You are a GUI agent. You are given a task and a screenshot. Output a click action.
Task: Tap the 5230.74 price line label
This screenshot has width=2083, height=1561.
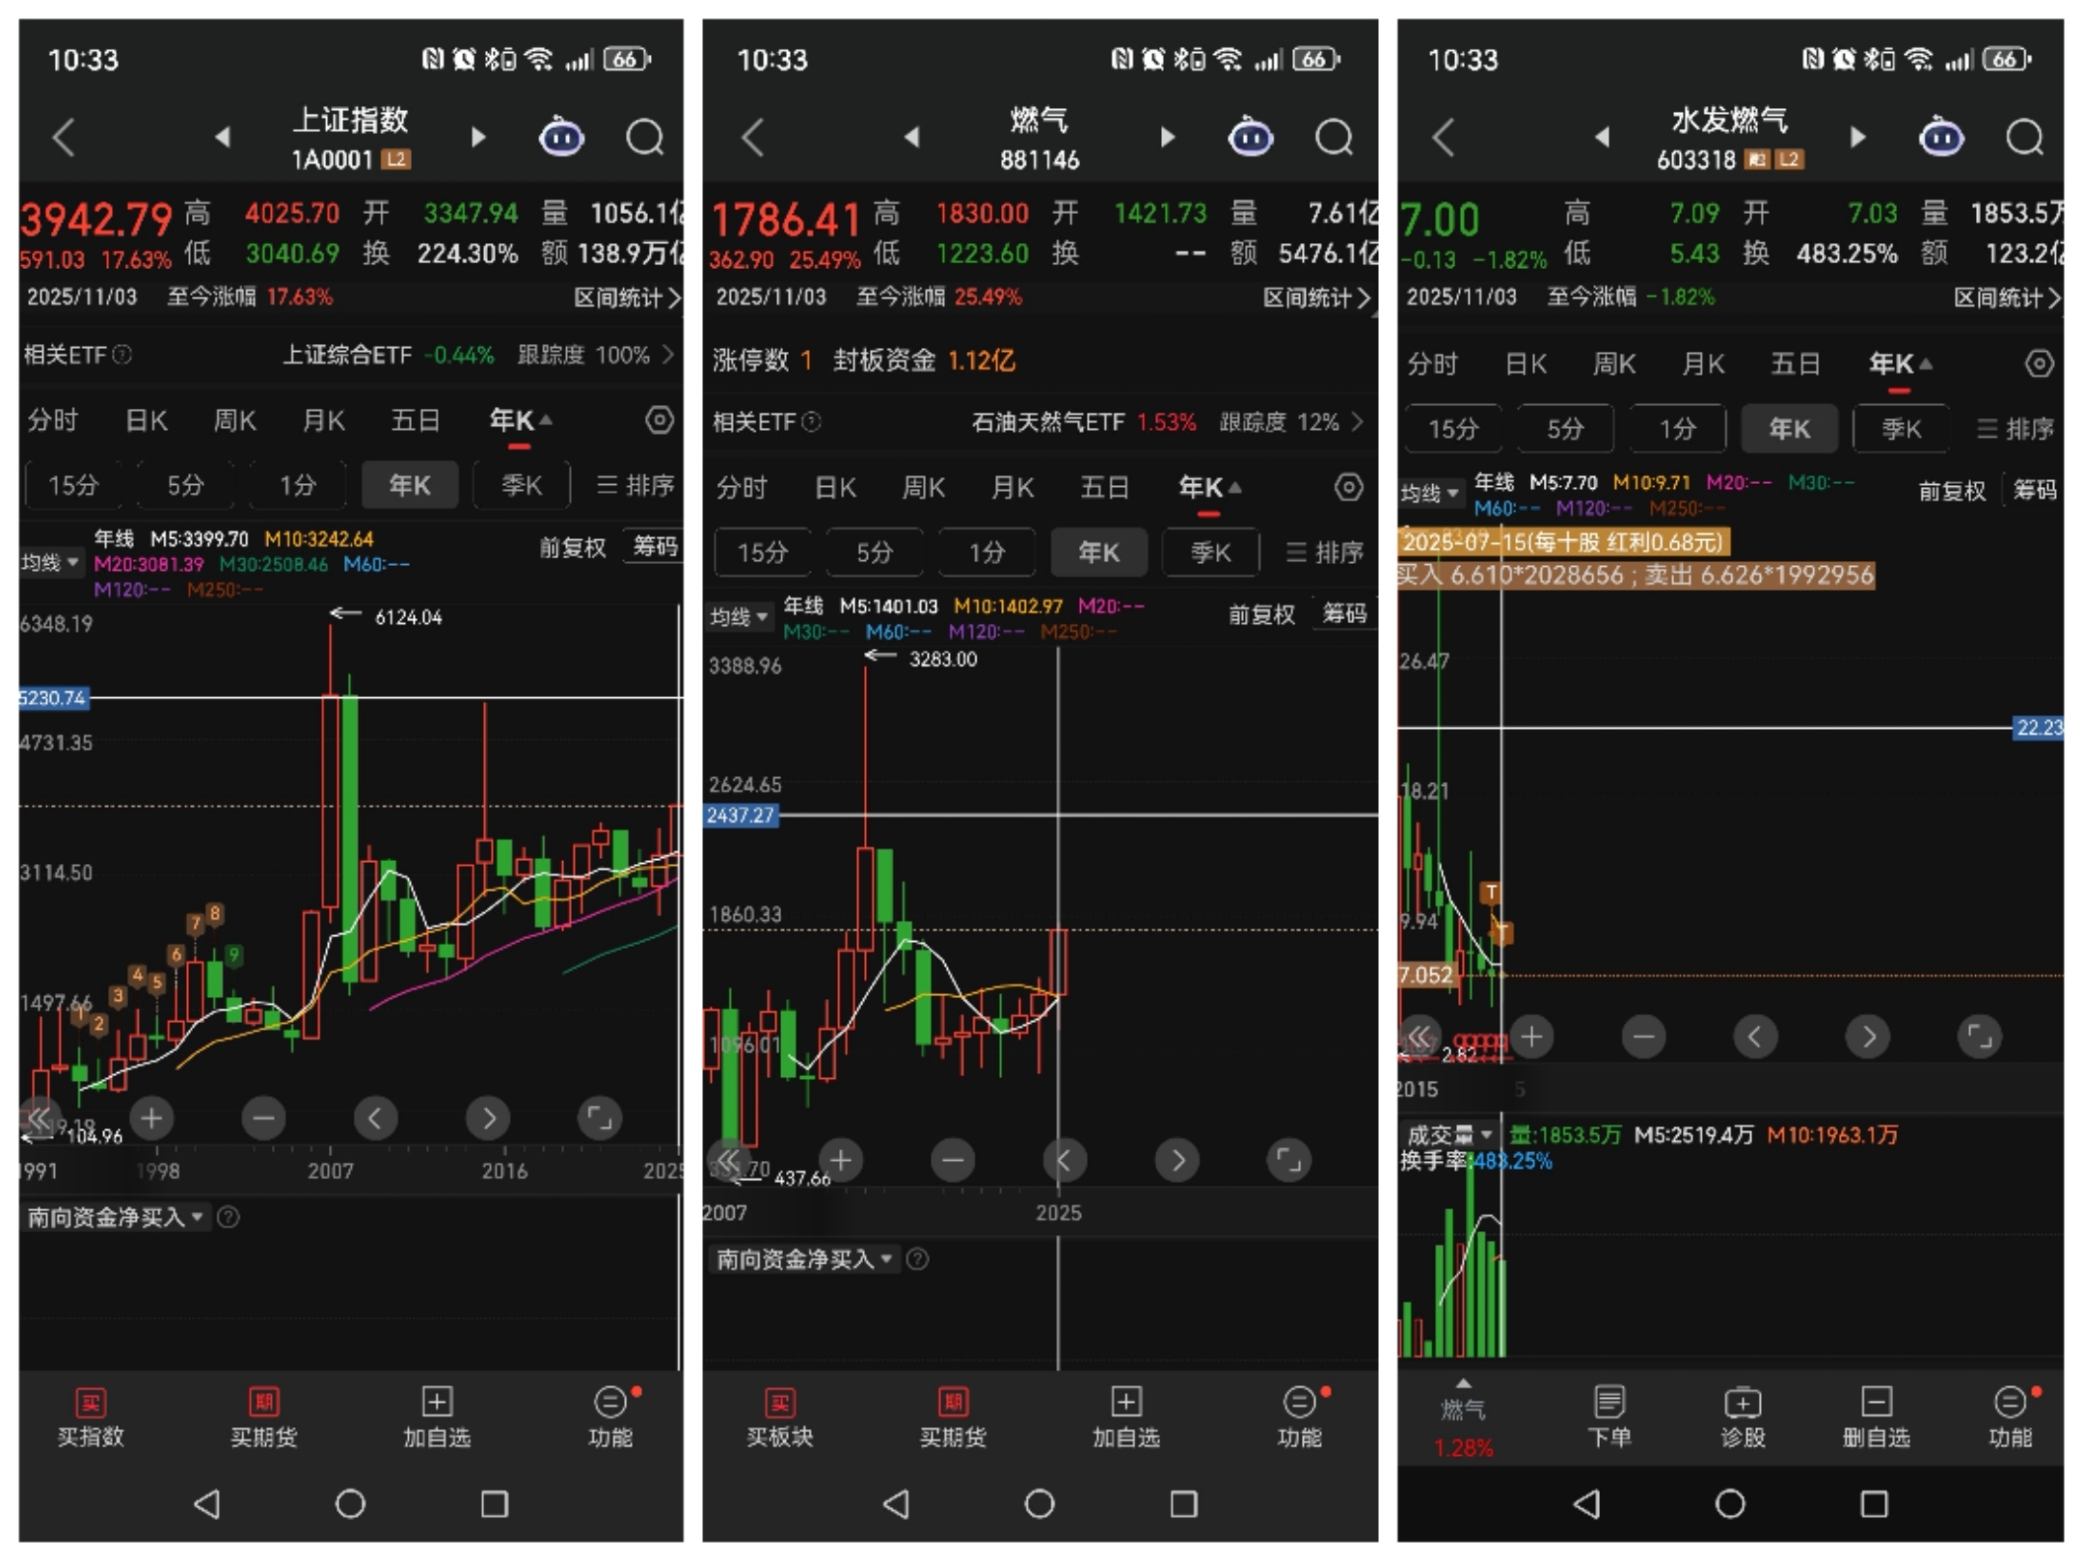point(53,698)
